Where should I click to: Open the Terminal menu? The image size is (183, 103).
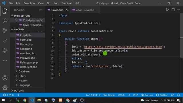66,3
